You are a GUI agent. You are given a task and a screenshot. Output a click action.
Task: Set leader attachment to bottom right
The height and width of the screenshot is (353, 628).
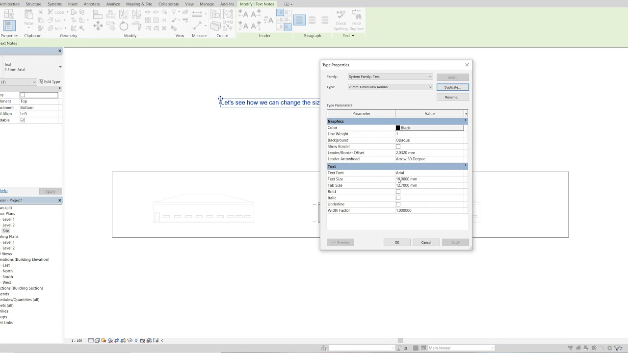(x=288, y=27)
